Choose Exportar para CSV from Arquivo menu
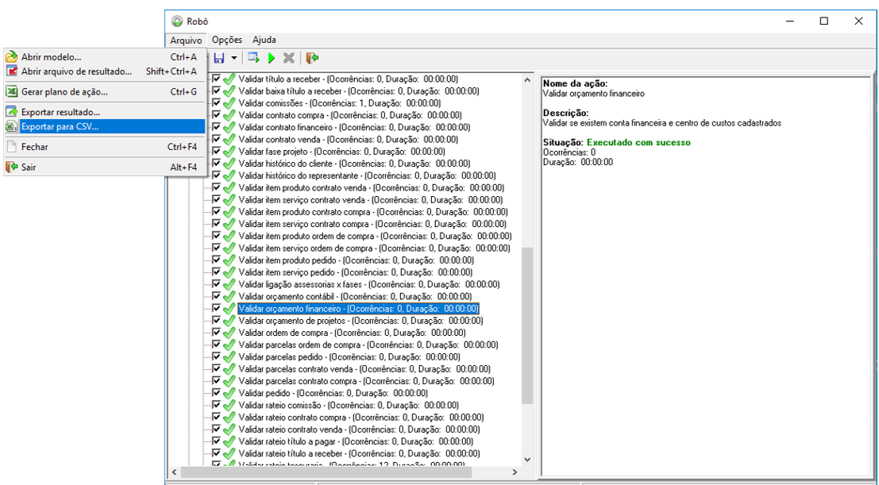Viewport: 879px width, 485px height. (60, 126)
